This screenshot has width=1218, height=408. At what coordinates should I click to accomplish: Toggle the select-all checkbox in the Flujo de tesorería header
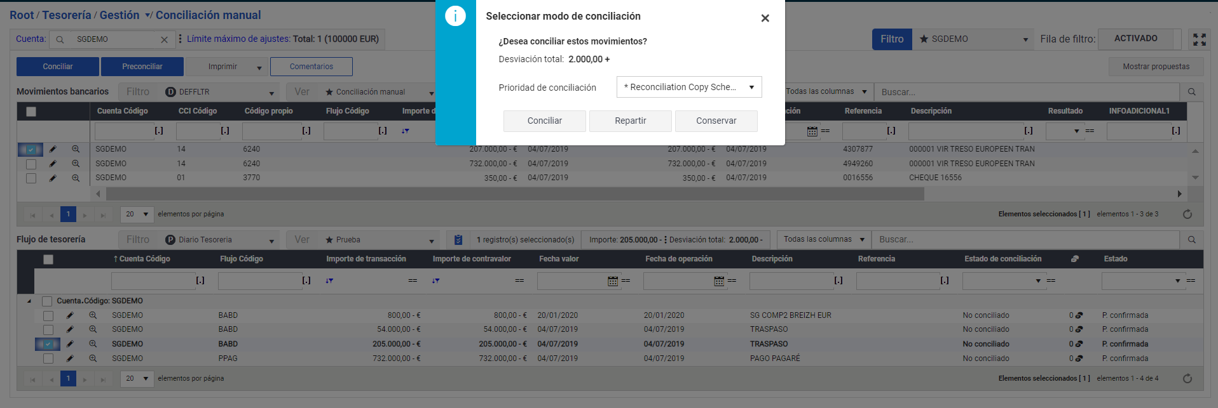coord(48,260)
